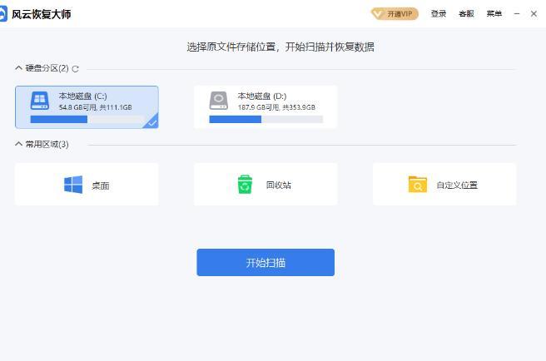Close the application window
Viewport: 546px width, 361px height.
(534, 13)
